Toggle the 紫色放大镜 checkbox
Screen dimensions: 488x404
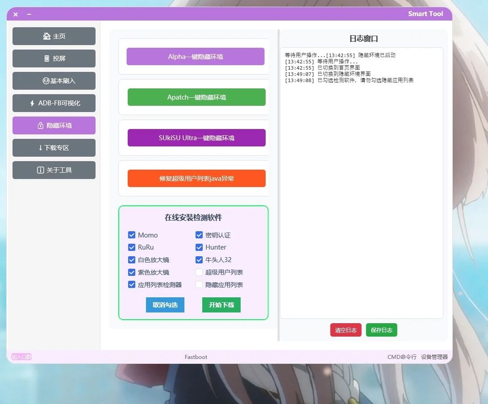click(132, 272)
